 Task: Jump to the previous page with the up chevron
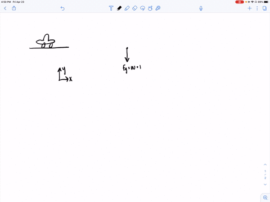point(265,164)
